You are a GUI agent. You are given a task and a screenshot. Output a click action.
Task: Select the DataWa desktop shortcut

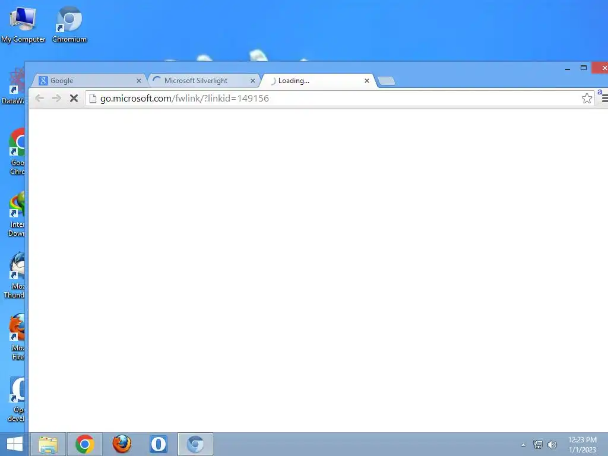click(x=14, y=85)
